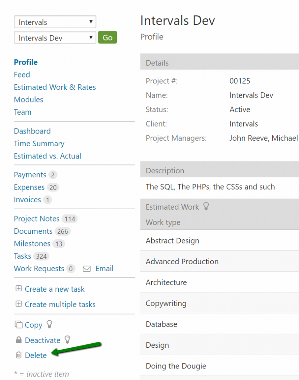View Estimated vs. Actual report

(x=47, y=156)
